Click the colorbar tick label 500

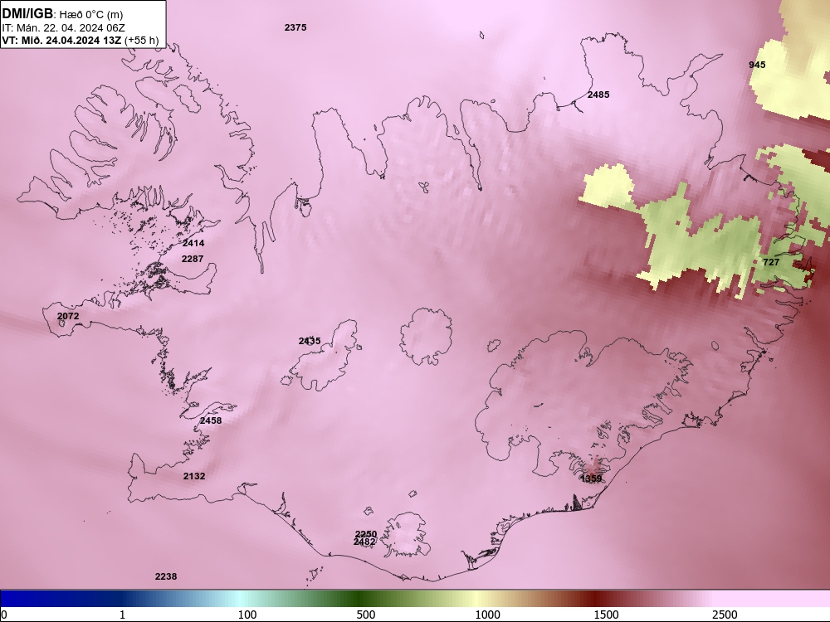[366, 615]
